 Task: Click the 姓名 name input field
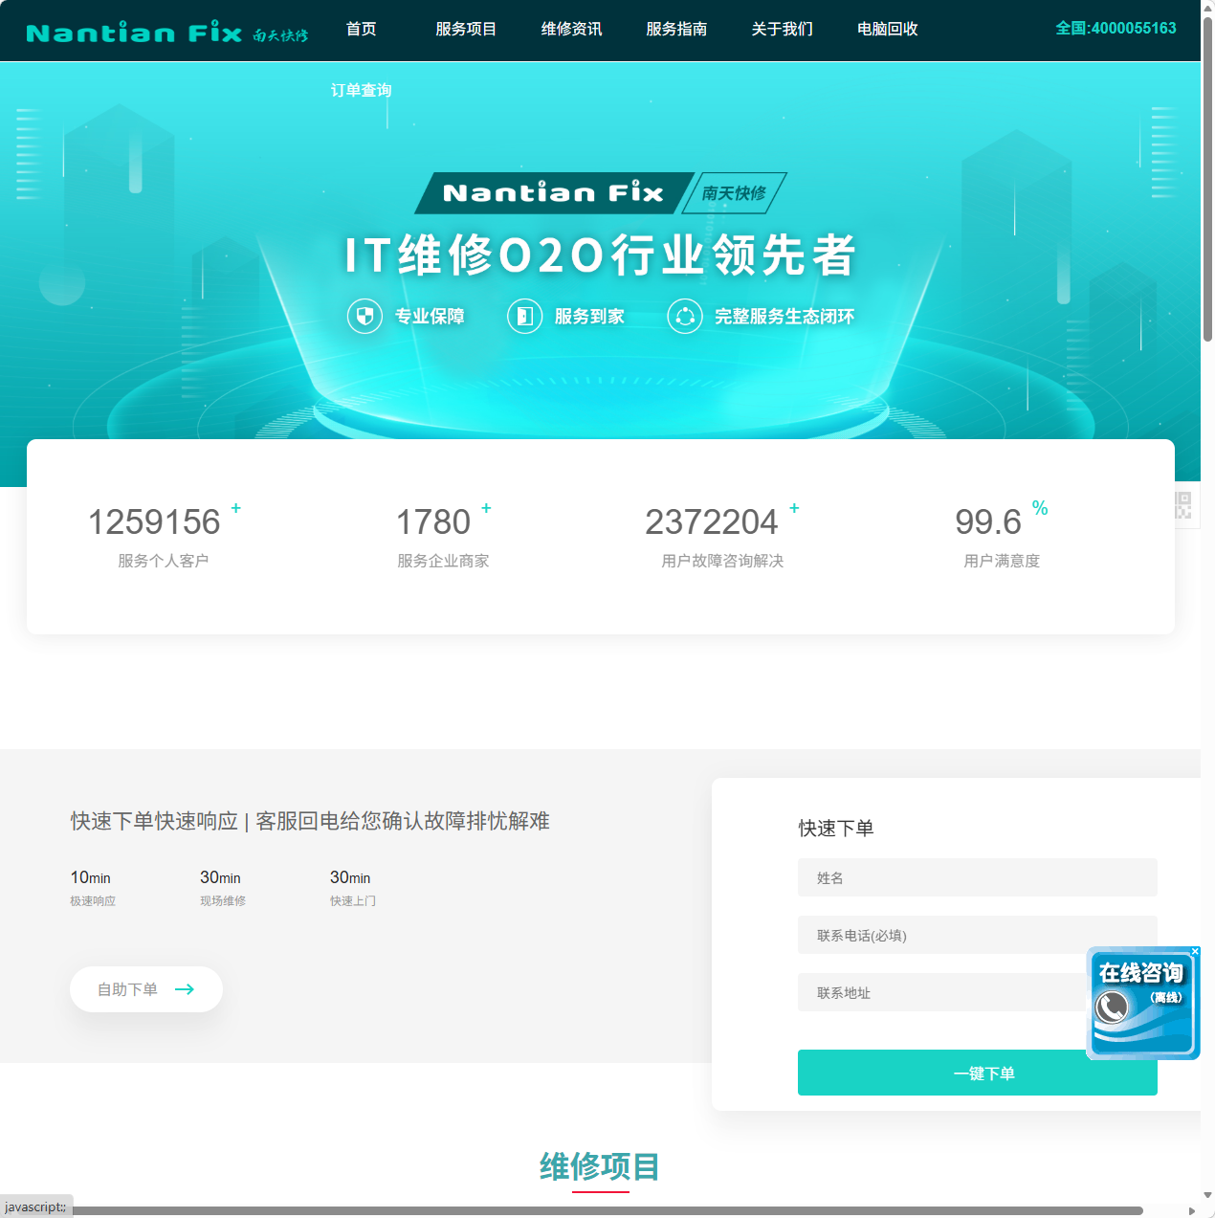tap(977, 877)
